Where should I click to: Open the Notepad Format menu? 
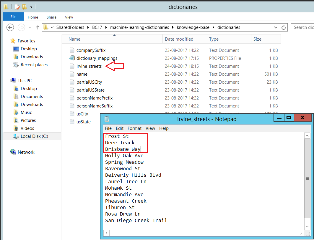point(134,128)
